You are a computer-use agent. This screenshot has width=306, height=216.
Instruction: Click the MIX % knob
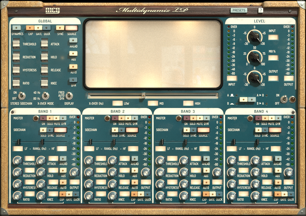point(254,57)
